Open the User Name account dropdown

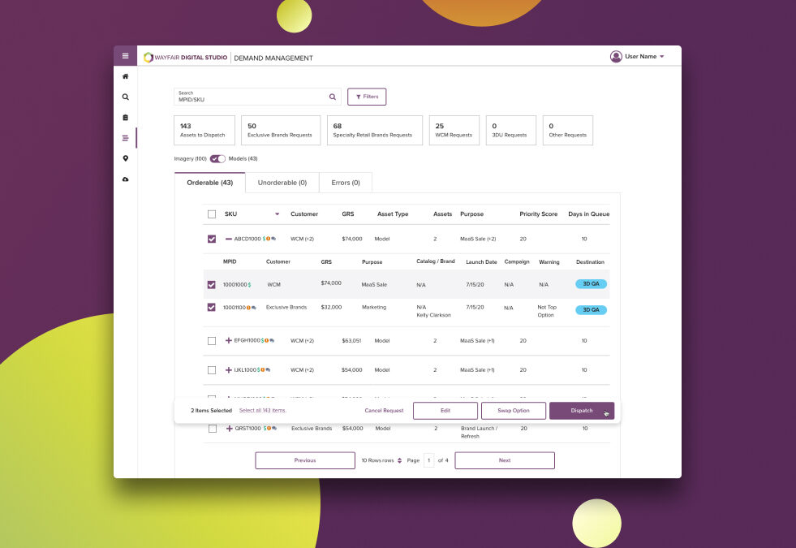tap(641, 56)
